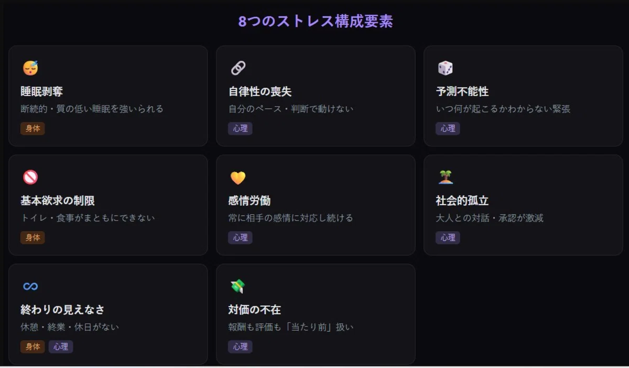Screen dimensions: 629x368
Task: Click the sleepy face icon on 睡眠剥奪 card
Action: click(x=30, y=68)
